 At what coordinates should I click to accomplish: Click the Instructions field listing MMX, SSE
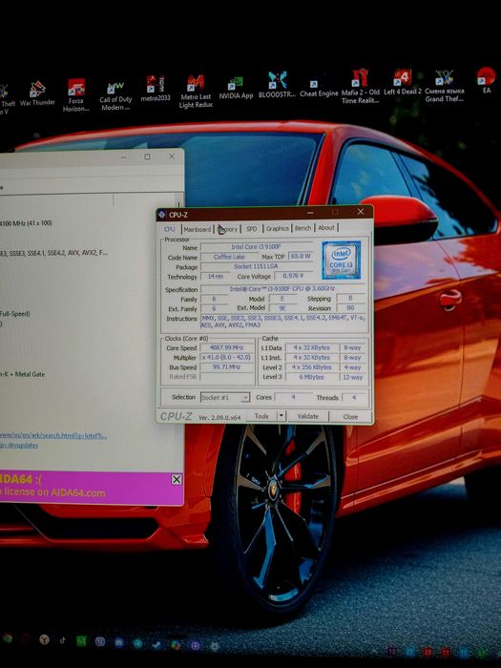[283, 322]
